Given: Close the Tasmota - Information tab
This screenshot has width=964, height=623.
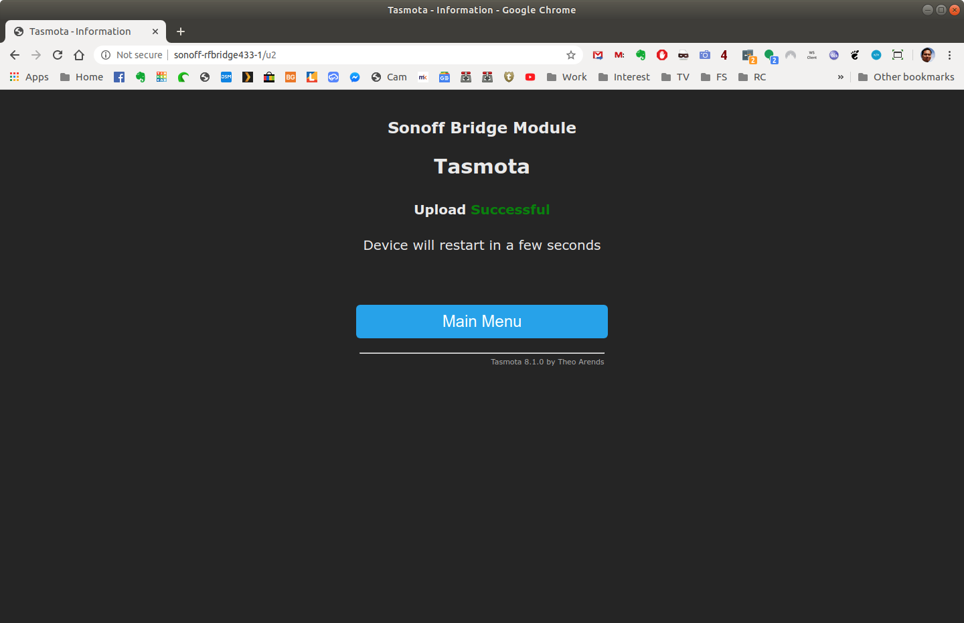Looking at the screenshot, I should pos(155,31).
